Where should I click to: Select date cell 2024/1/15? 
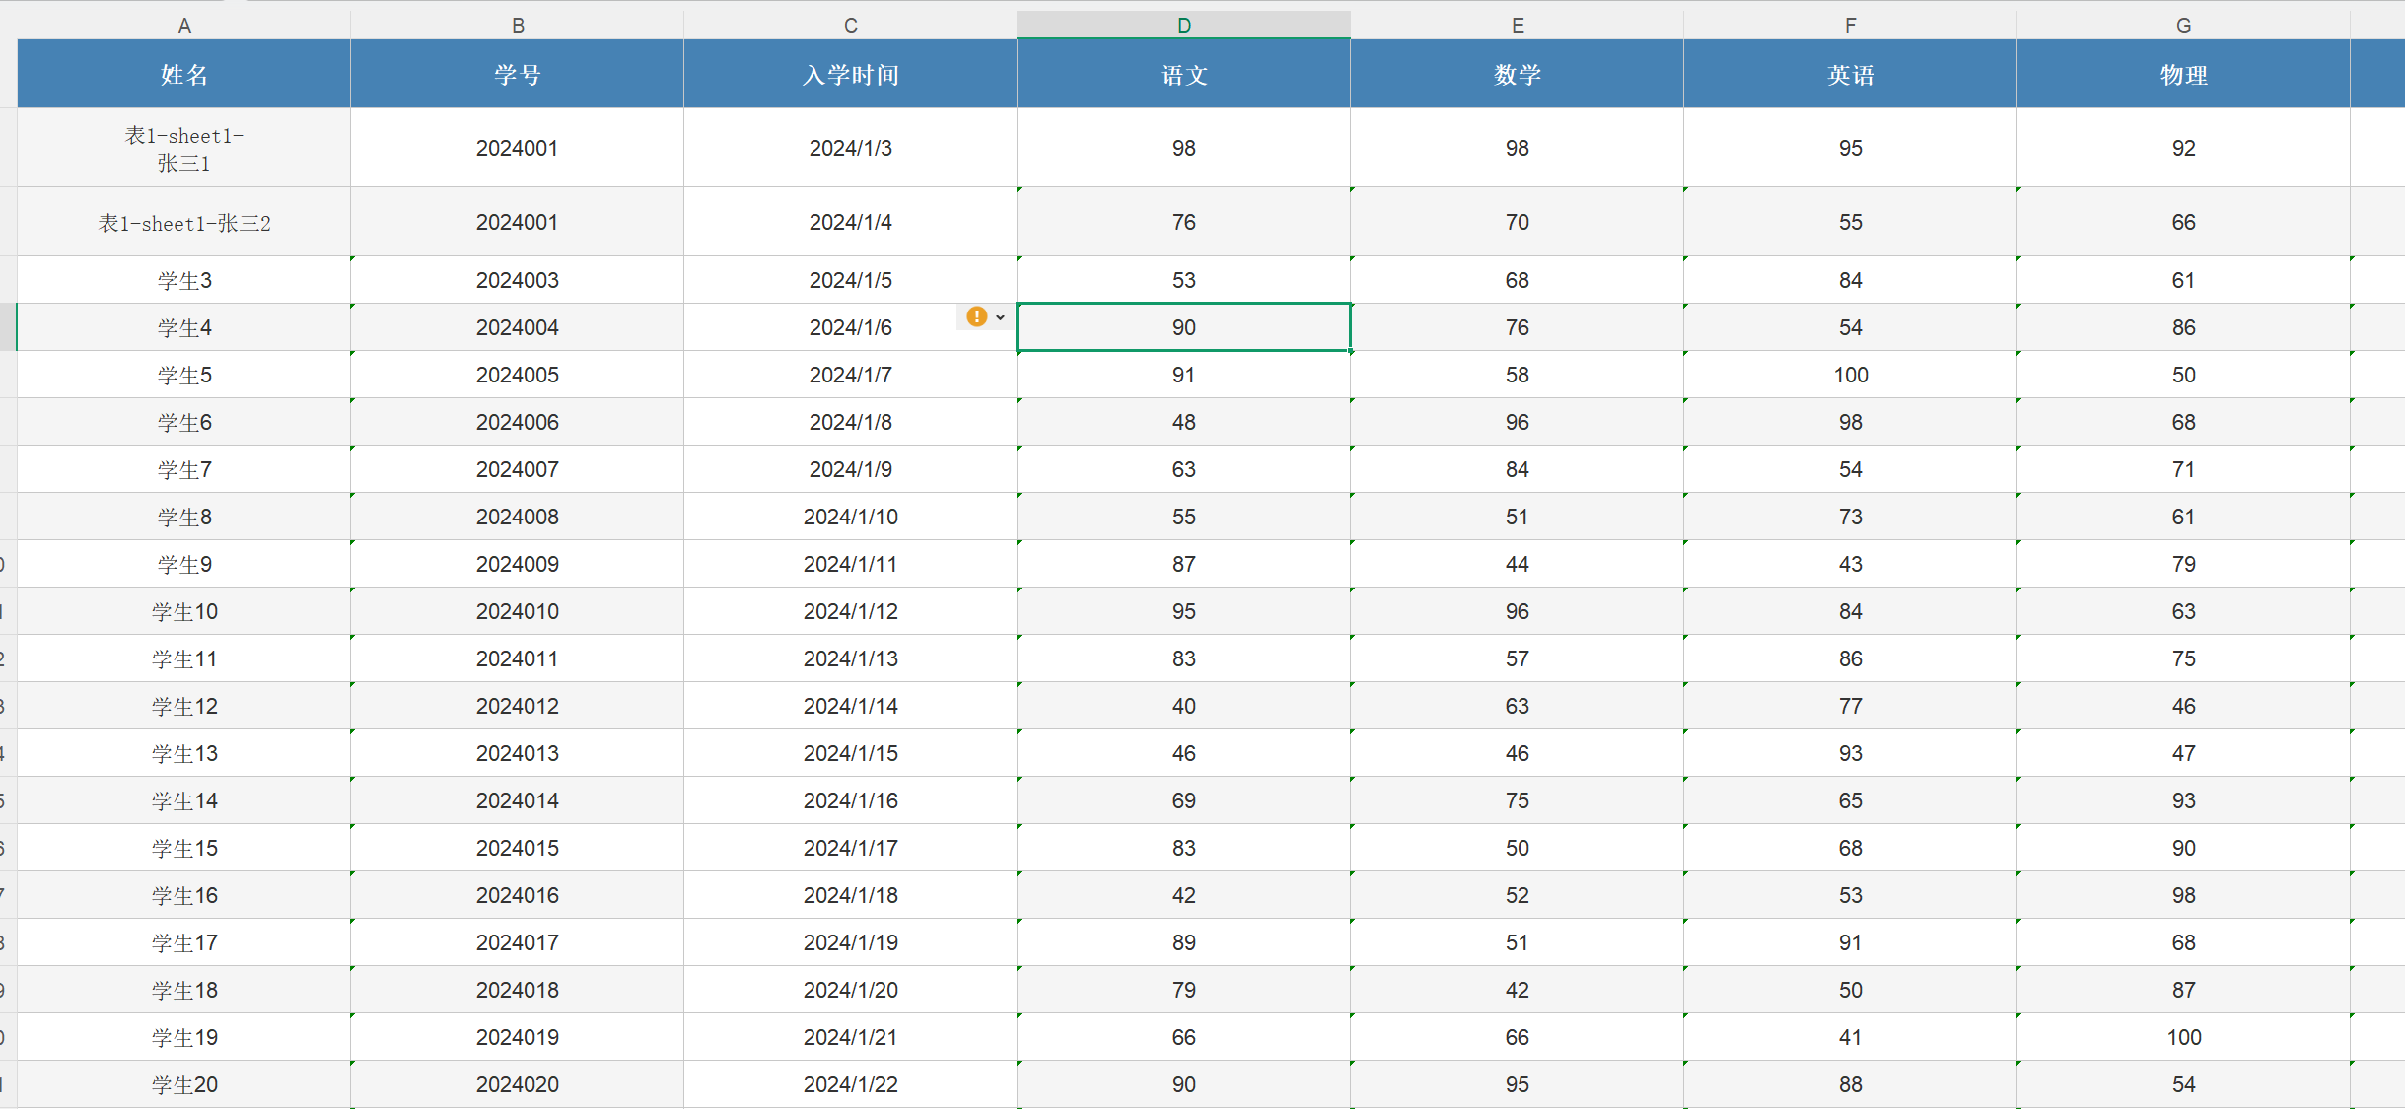click(850, 753)
